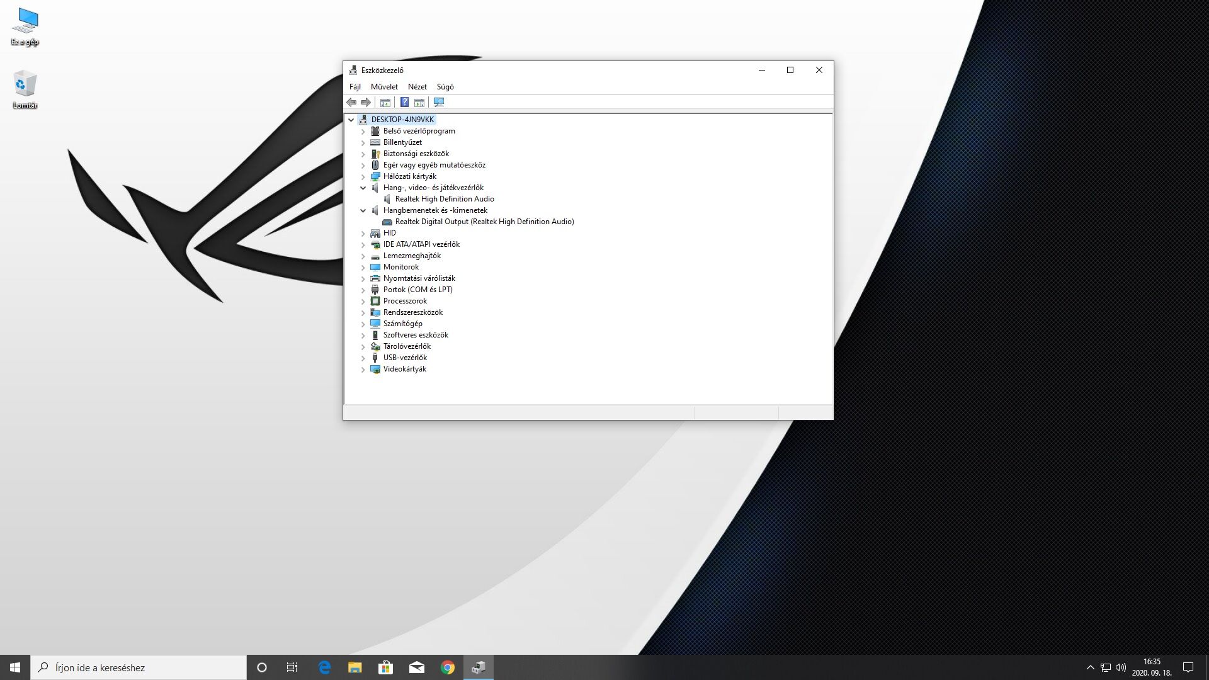Viewport: 1209px width, 680px height.
Task: Open Help via blue question mark icon
Action: [404, 102]
